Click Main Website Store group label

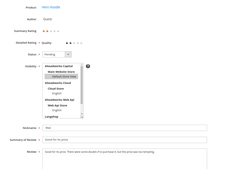coord(61,72)
